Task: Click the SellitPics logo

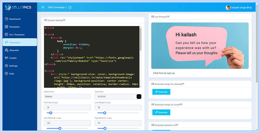Action: click(19, 8)
